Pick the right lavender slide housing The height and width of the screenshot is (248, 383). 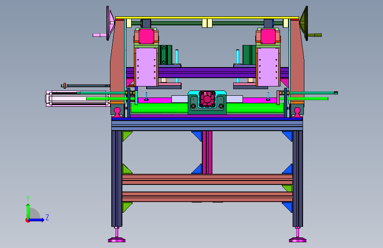[268, 67]
